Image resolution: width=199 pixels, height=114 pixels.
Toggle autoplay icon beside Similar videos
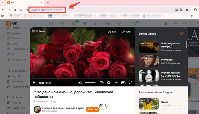182,33
